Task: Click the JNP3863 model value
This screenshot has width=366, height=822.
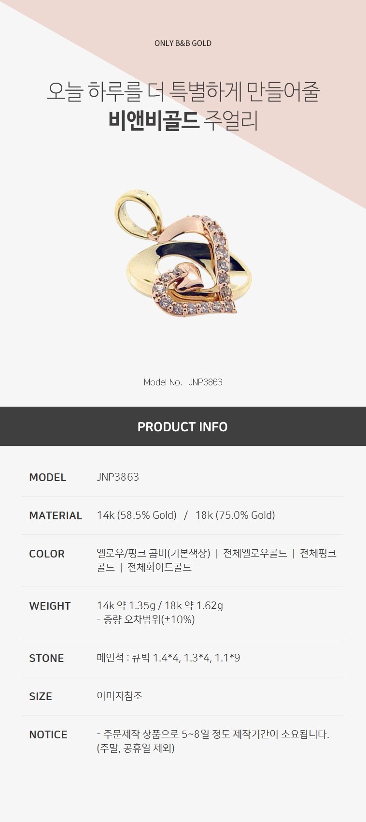Action: pos(118,477)
